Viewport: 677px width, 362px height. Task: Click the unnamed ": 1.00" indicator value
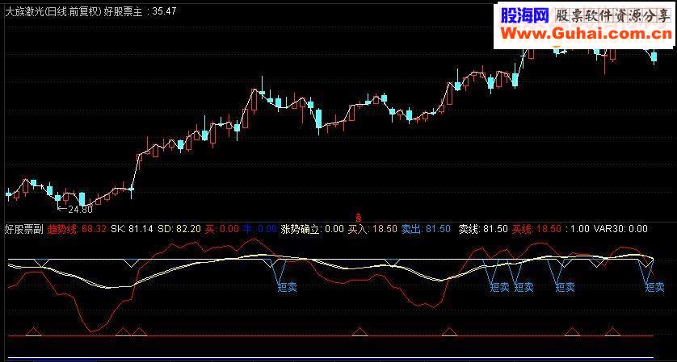(x=578, y=229)
